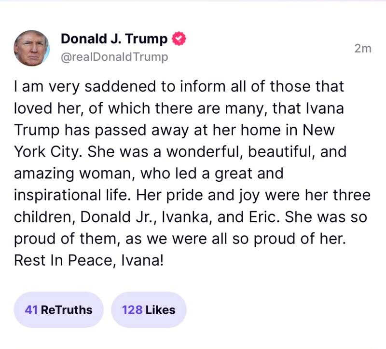386x349 pixels.
Task: Open the profile avatar photo
Action: tap(32, 48)
